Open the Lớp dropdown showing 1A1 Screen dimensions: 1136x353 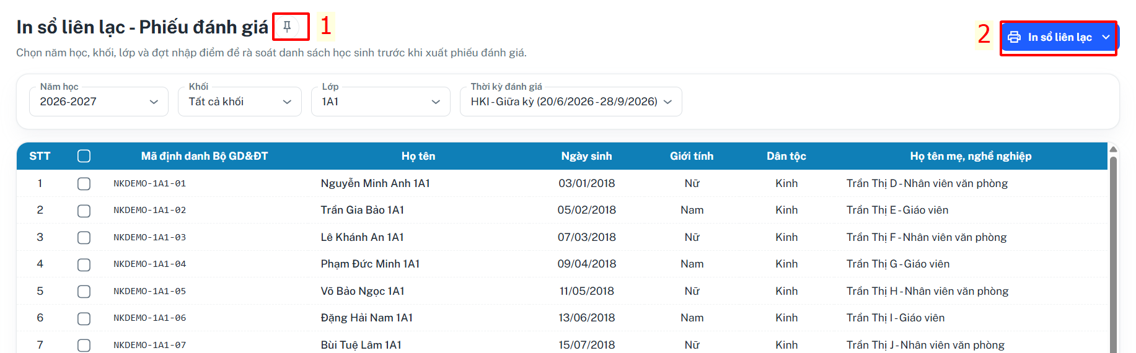click(381, 102)
